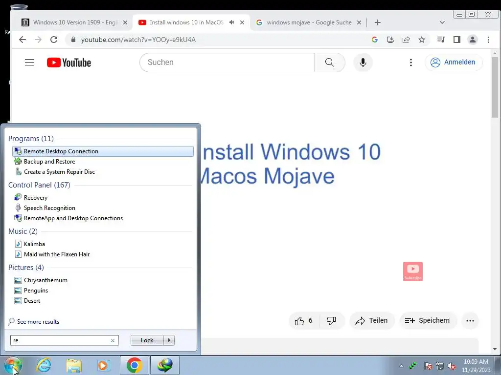Open more video actions ellipsis
Viewport: 501px width, 375px height.
pyautogui.click(x=470, y=321)
